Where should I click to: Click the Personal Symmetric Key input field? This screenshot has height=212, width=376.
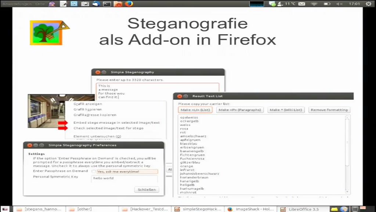124,179
